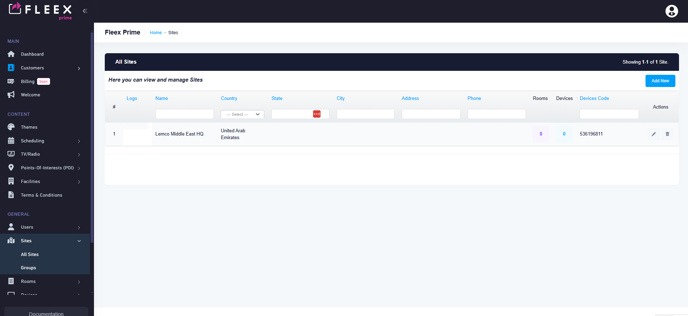
Task: Click the Welcome megaphone icon
Action: pyautogui.click(x=11, y=95)
